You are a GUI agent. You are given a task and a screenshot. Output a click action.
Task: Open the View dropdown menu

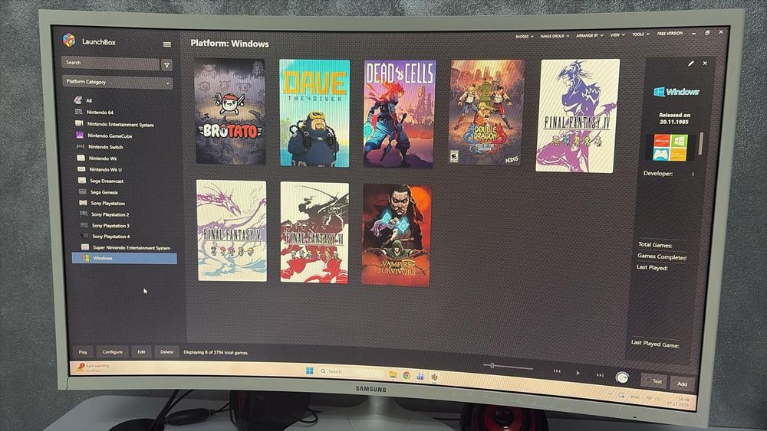(x=617, y=34)
